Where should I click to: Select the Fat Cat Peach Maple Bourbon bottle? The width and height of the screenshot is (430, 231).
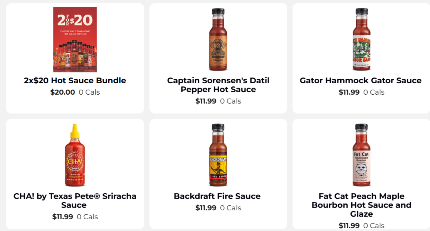click(361, 155)
